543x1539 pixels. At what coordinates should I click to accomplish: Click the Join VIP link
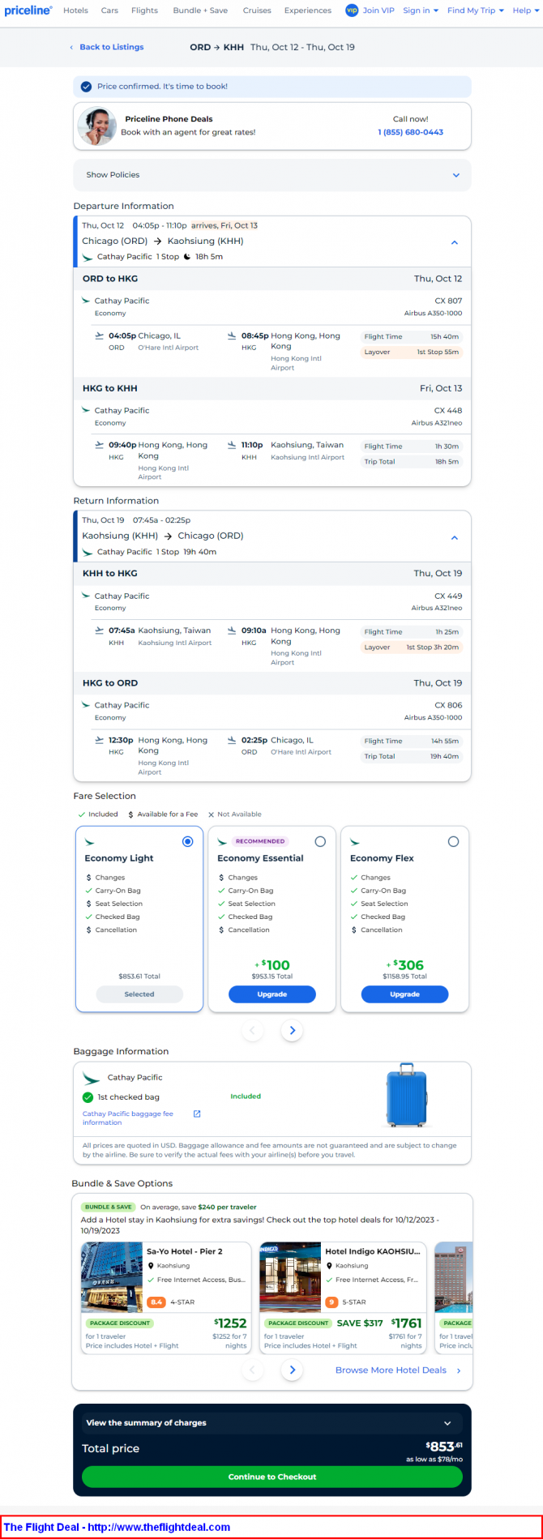[x=378, y=11]
